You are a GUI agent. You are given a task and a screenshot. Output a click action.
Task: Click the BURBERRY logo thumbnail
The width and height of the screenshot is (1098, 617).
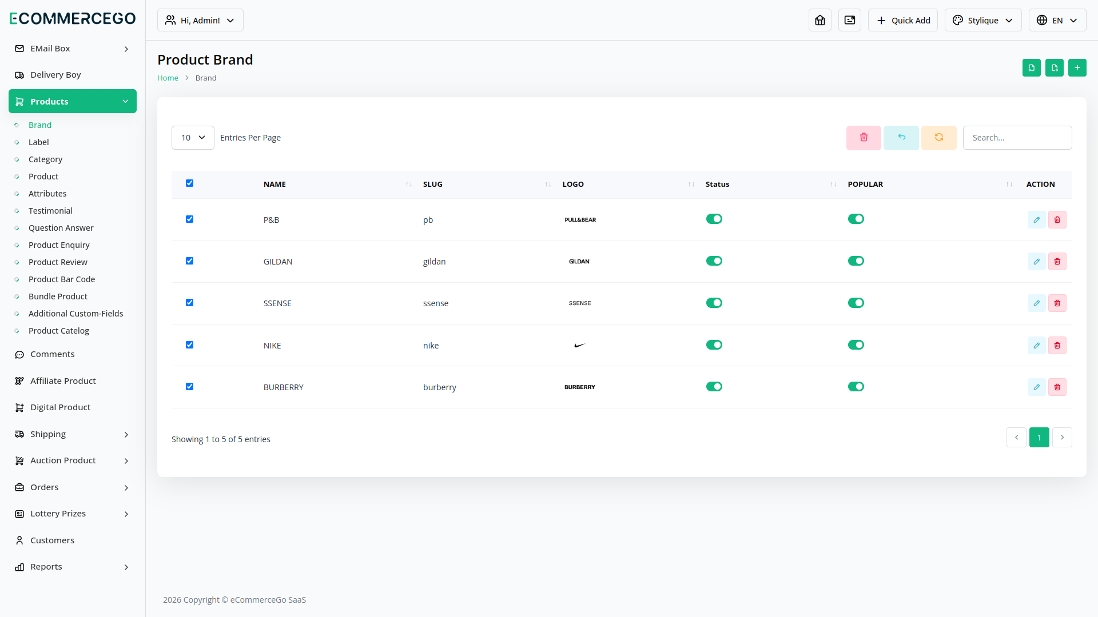[580, 387]
